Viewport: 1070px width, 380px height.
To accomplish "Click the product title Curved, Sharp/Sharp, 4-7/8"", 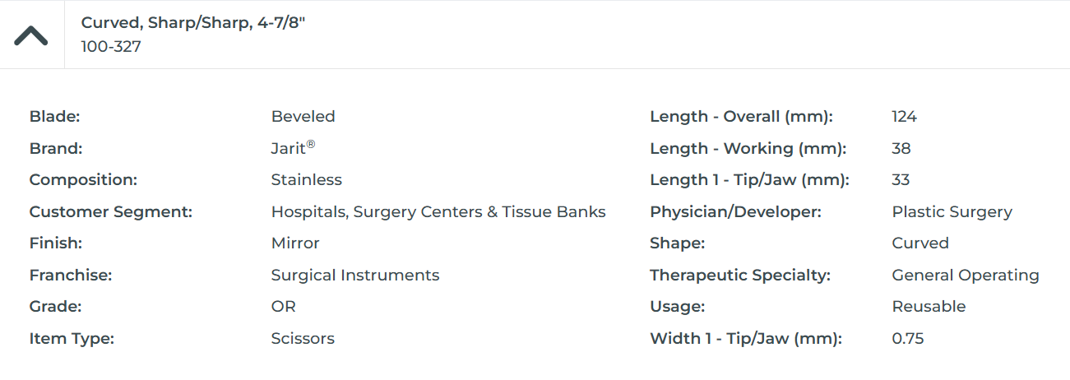I will 193,23.
